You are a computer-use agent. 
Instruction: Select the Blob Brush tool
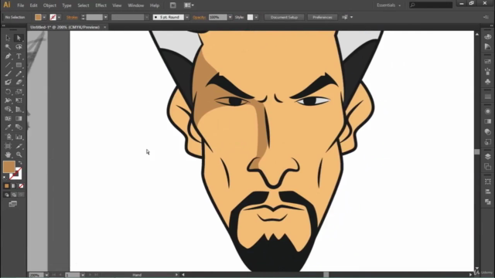click(x=8, y=83)
